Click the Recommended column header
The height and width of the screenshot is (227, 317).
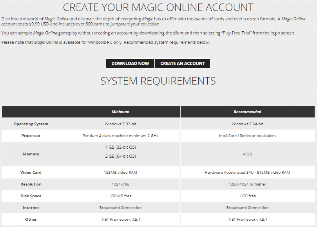point(248,112)
